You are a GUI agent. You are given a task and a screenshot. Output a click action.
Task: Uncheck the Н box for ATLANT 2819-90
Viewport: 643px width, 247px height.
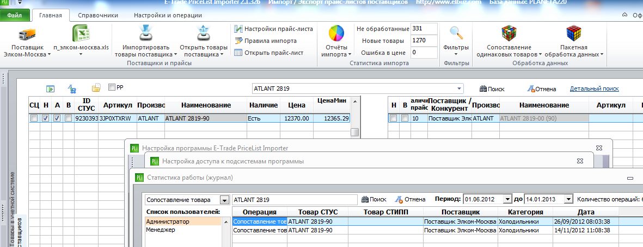point(46,118)
